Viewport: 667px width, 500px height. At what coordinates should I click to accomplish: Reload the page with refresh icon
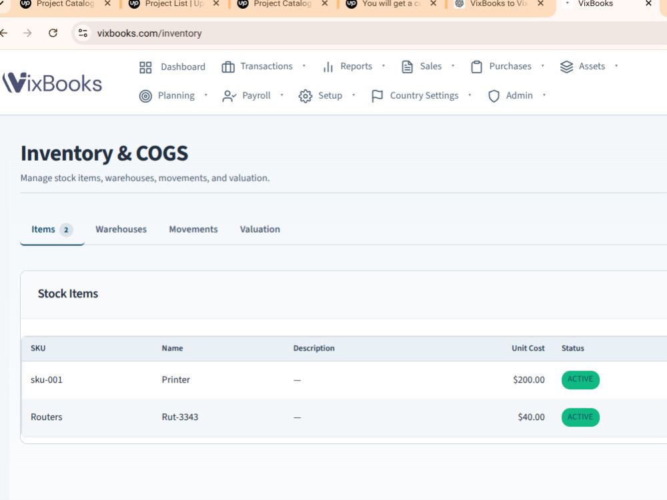click(53, 33)
